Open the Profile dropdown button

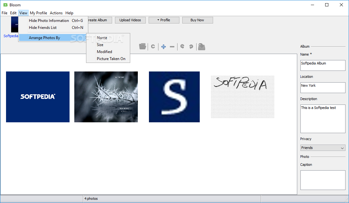coord(164,20)
